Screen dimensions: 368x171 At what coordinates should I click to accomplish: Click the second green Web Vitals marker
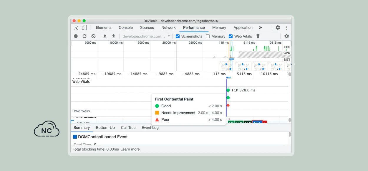click(228, 98)
